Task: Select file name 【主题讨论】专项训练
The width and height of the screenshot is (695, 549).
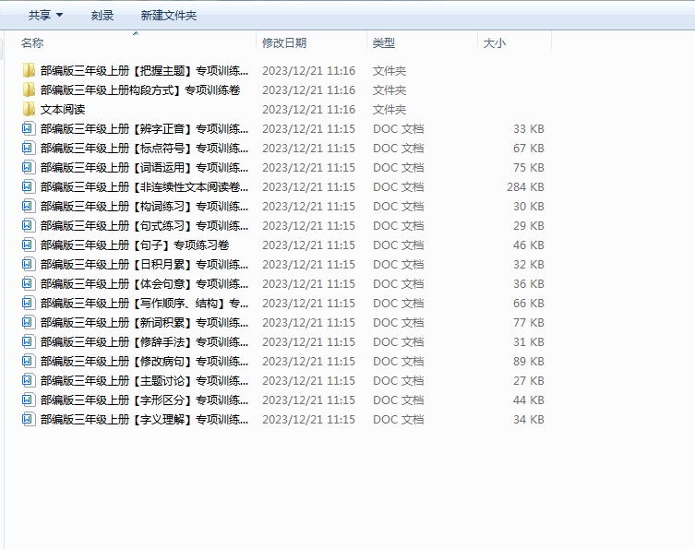Action: point(145,381)
